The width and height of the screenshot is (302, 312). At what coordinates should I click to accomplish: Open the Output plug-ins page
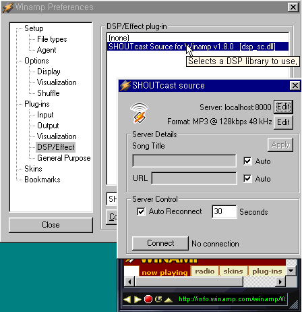(48, 126)
